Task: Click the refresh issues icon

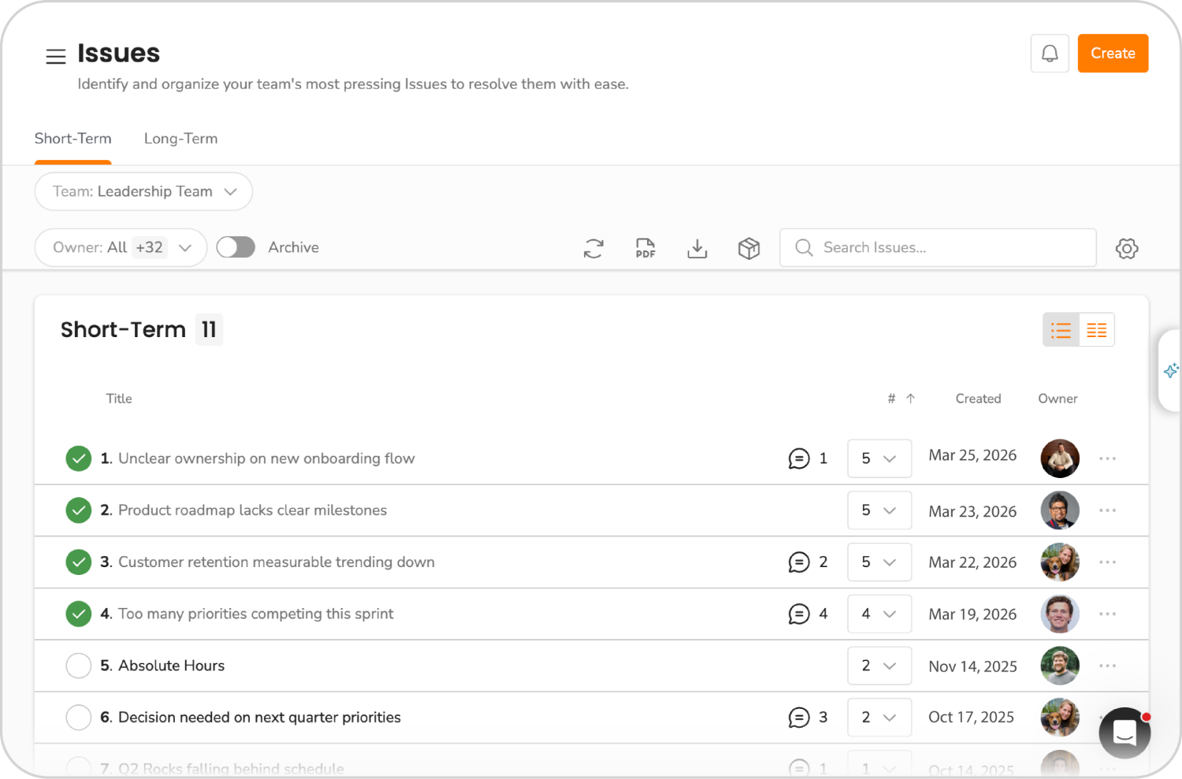Action: click(593, 248)
